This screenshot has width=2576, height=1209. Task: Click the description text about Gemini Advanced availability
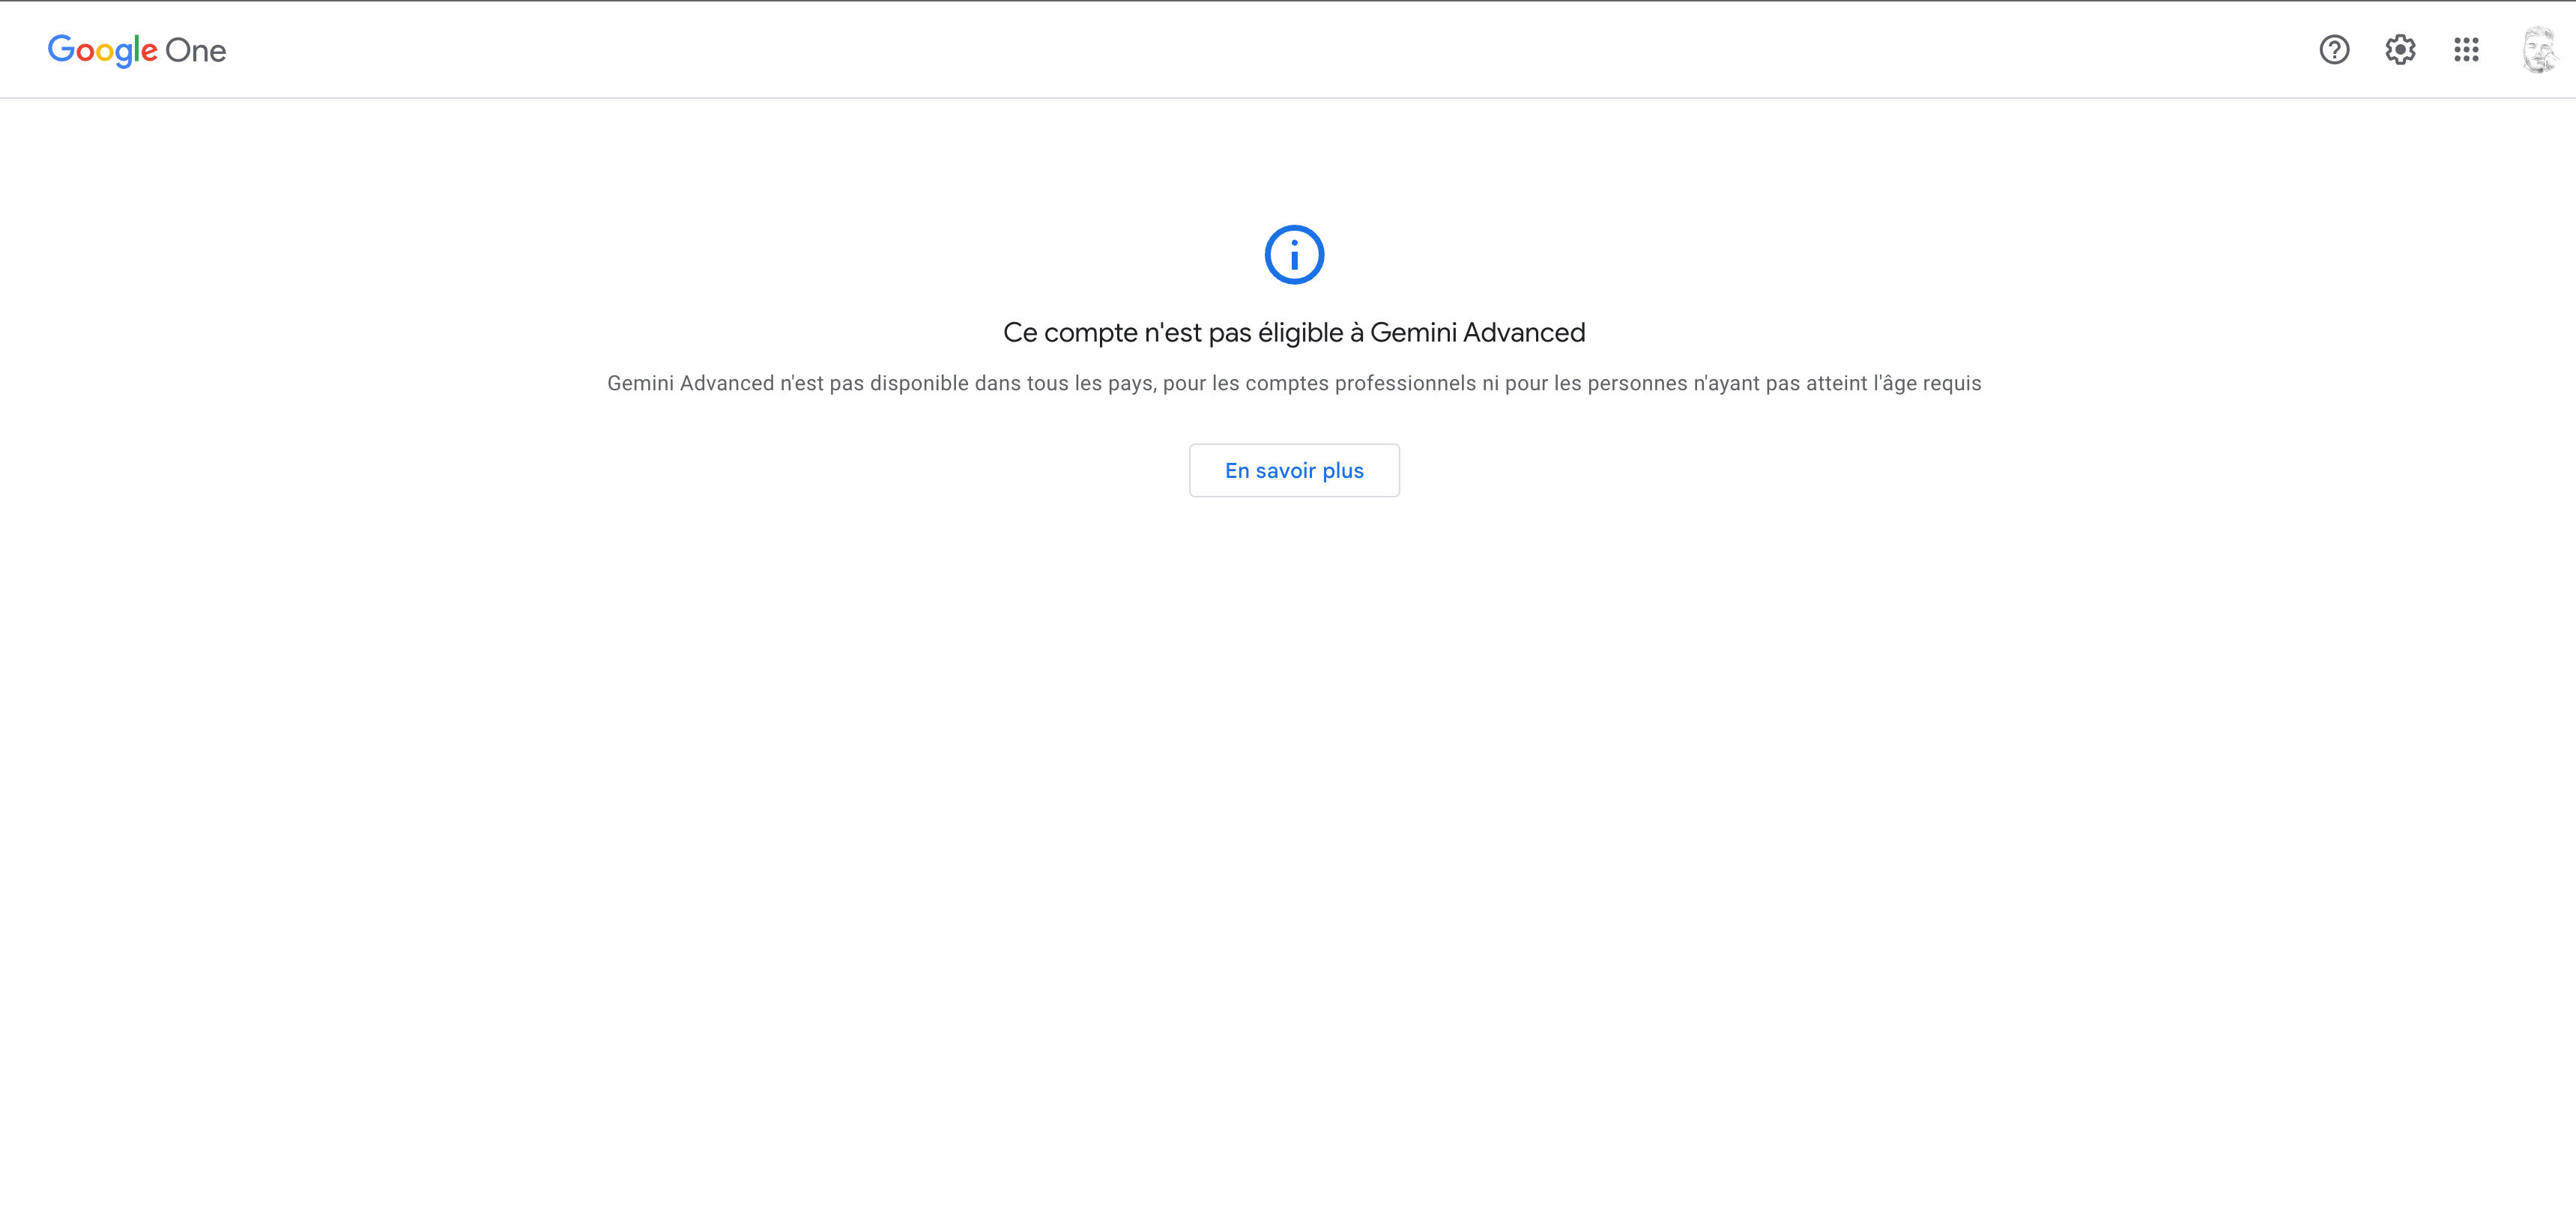tap(1294, 384)
